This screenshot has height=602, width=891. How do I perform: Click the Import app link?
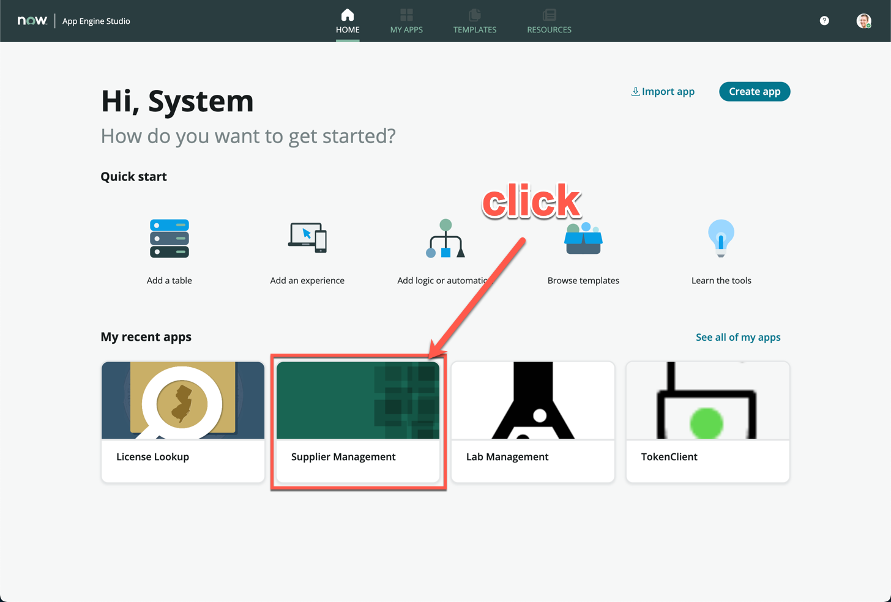[x=663, y=92]
